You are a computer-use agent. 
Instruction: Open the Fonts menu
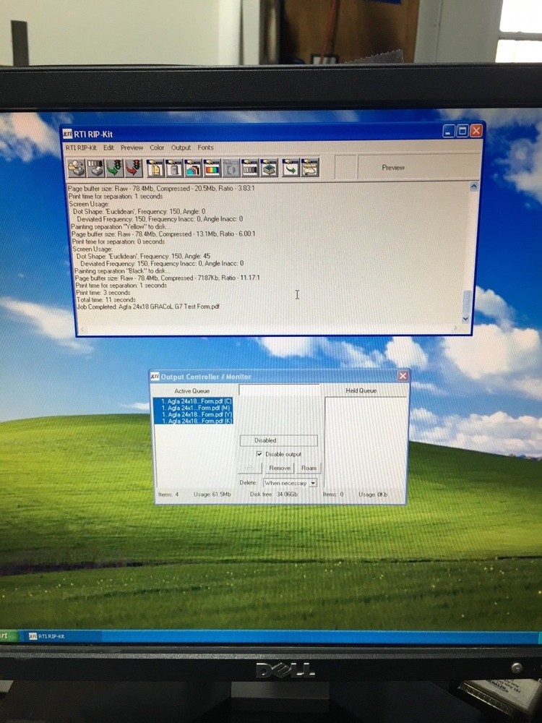(205, 147)
